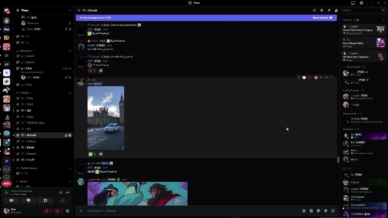Image resolution: width=388 pixels, height=218 pixels.
Task: Open User Settings gear
Action: click(68, 211)
